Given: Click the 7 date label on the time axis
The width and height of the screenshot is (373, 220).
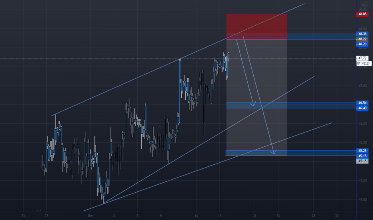Looking at the screenshot, I should [x=138, y=216].
